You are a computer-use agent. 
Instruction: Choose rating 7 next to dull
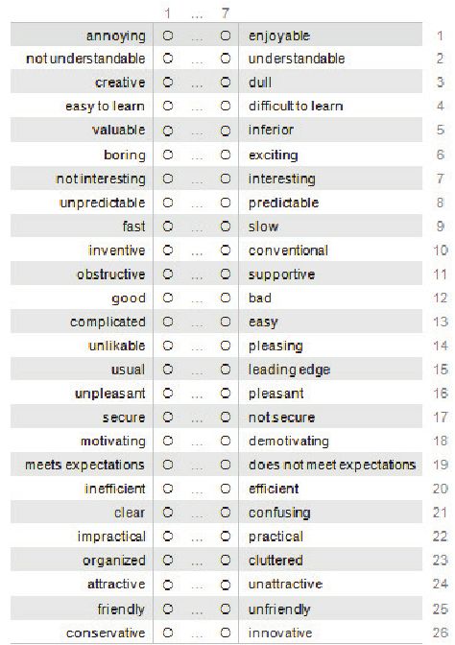point(225,83)
